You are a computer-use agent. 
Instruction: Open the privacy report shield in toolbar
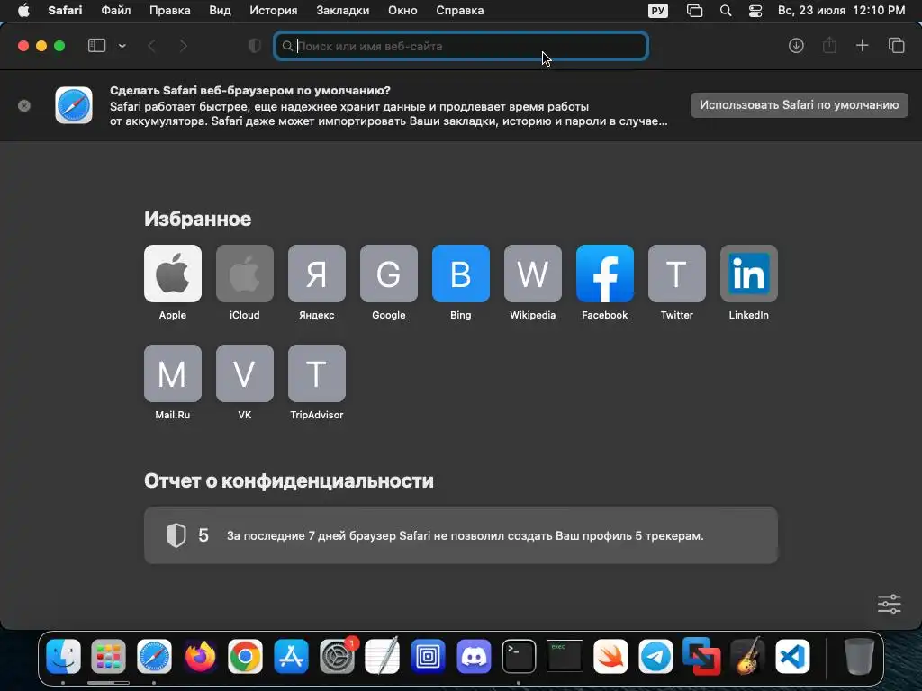coord(255,46)
